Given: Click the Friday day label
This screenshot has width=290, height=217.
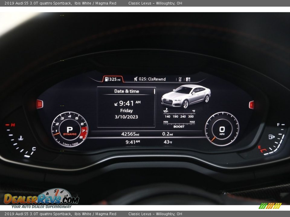Looking at the screenshot, I should (127, 111).
